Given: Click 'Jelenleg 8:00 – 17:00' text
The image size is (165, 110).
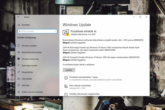Looking at the screenshot, I should tap(77, 88).
